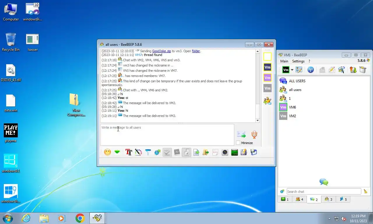The image size is (373, 224).
Task: Open chat settings blue gears icon
Action: click(x=157, y=152)
